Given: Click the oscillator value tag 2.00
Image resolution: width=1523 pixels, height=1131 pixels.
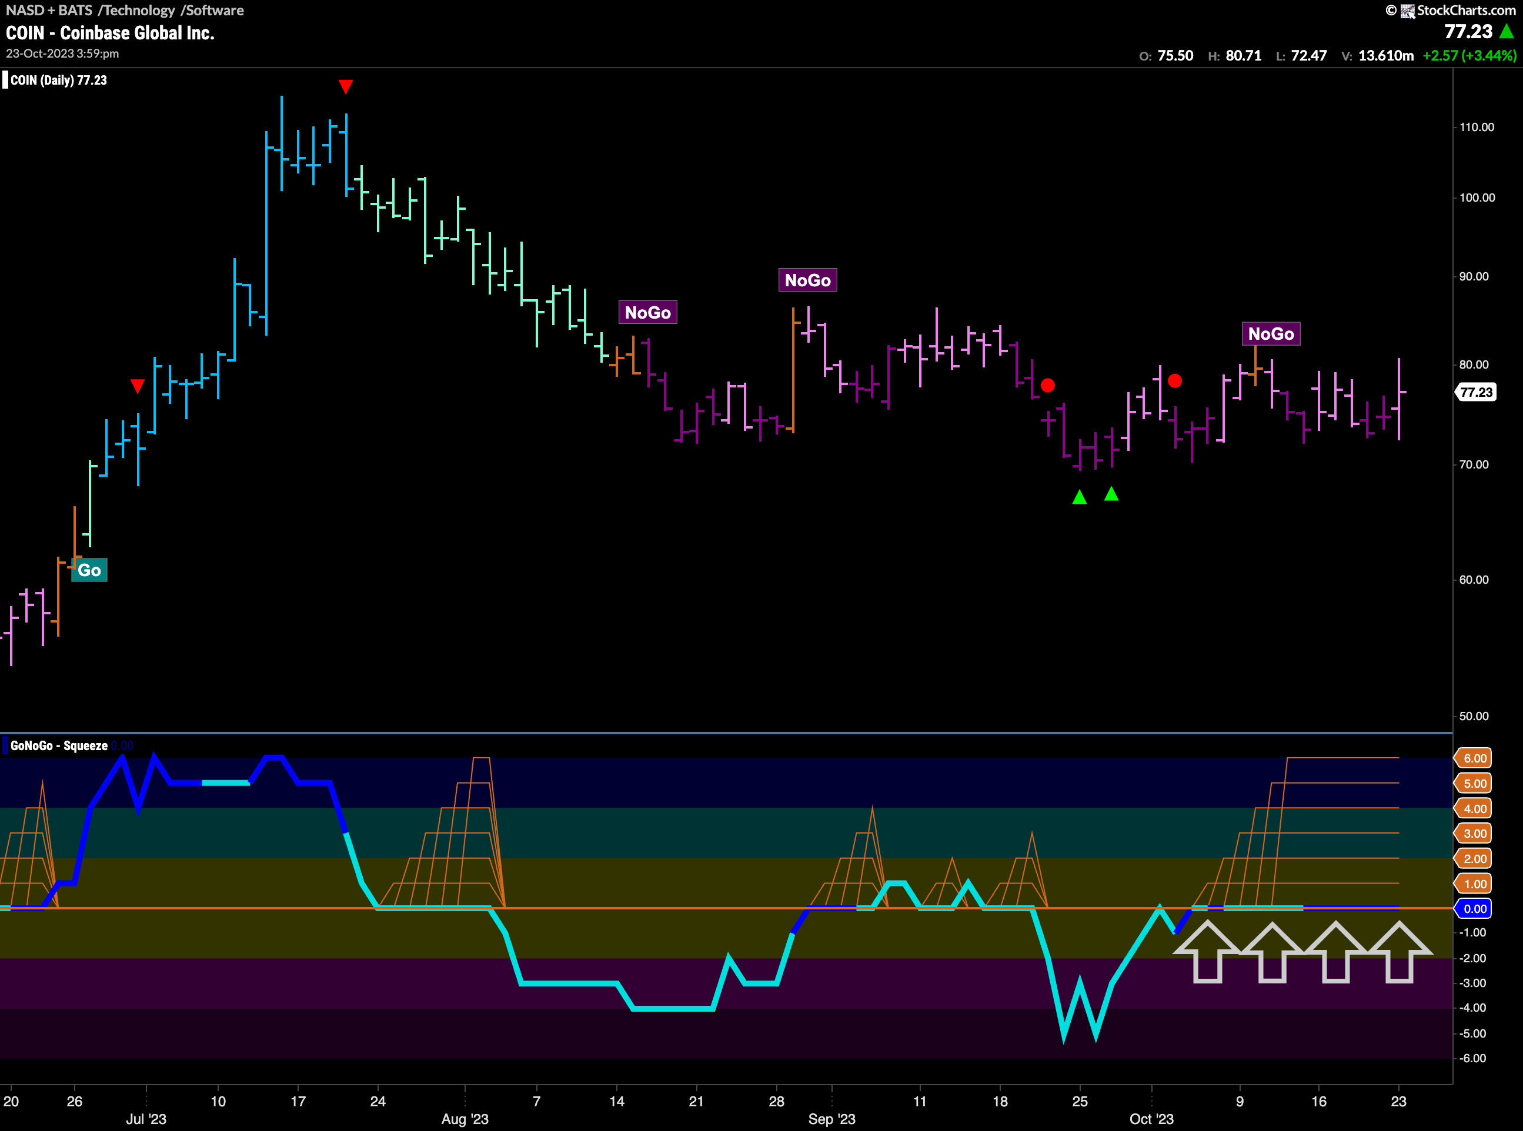Looking at the screenshot, I should [1474, 858].
